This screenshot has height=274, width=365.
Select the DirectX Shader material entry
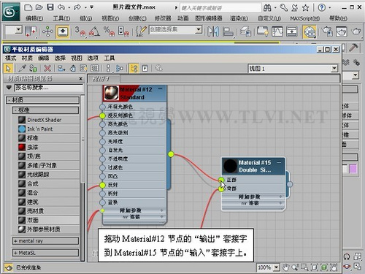pyautogui.click(x=49, y=120)
